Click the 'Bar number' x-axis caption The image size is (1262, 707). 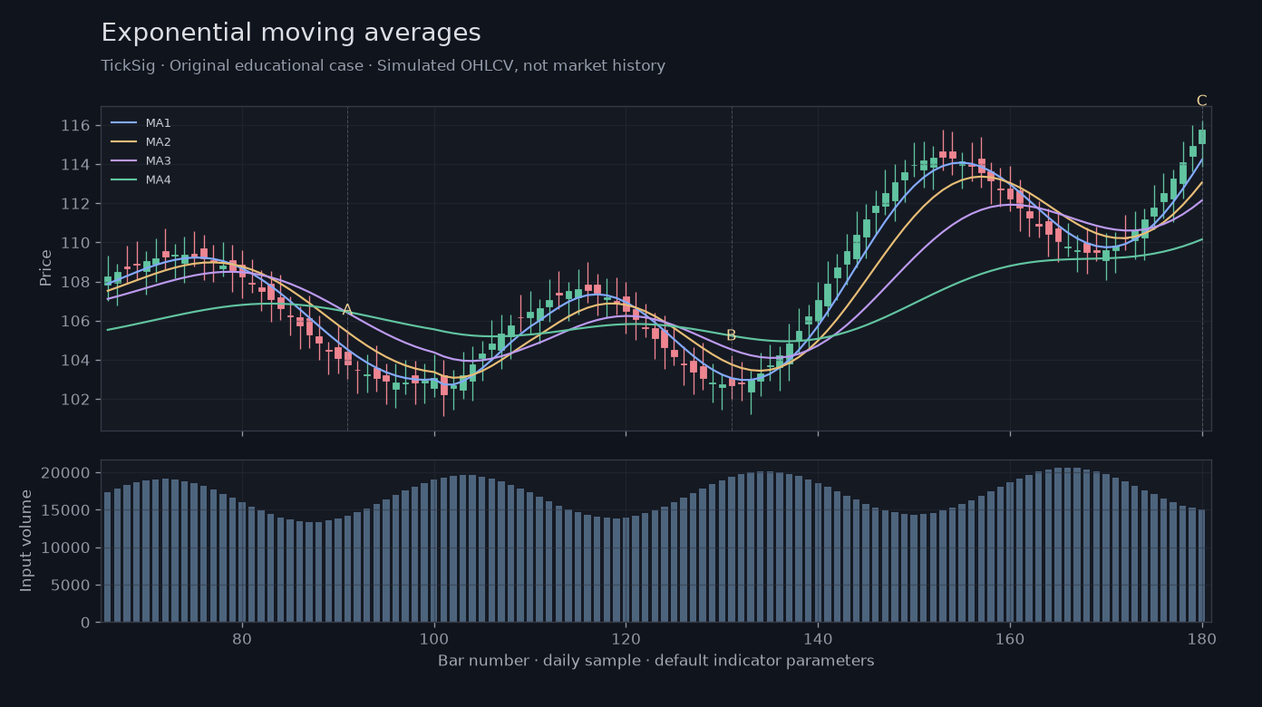click(656, 661)
